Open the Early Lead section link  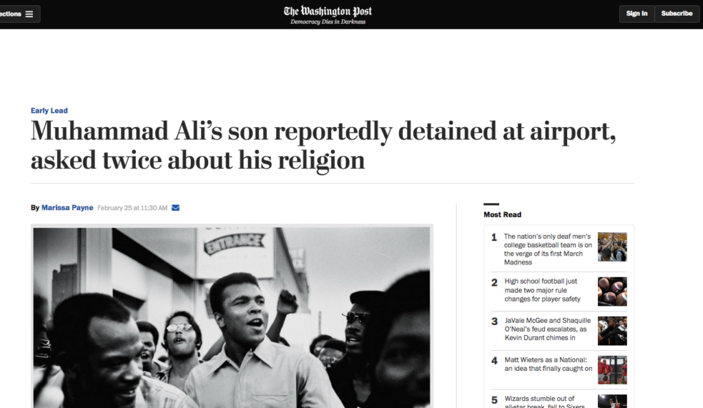point(49,111)
